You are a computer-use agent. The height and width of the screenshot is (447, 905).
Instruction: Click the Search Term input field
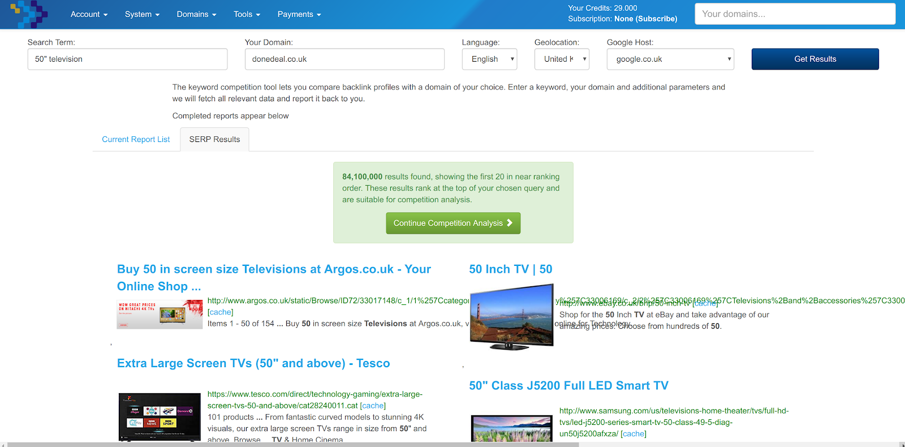(127, 59)
